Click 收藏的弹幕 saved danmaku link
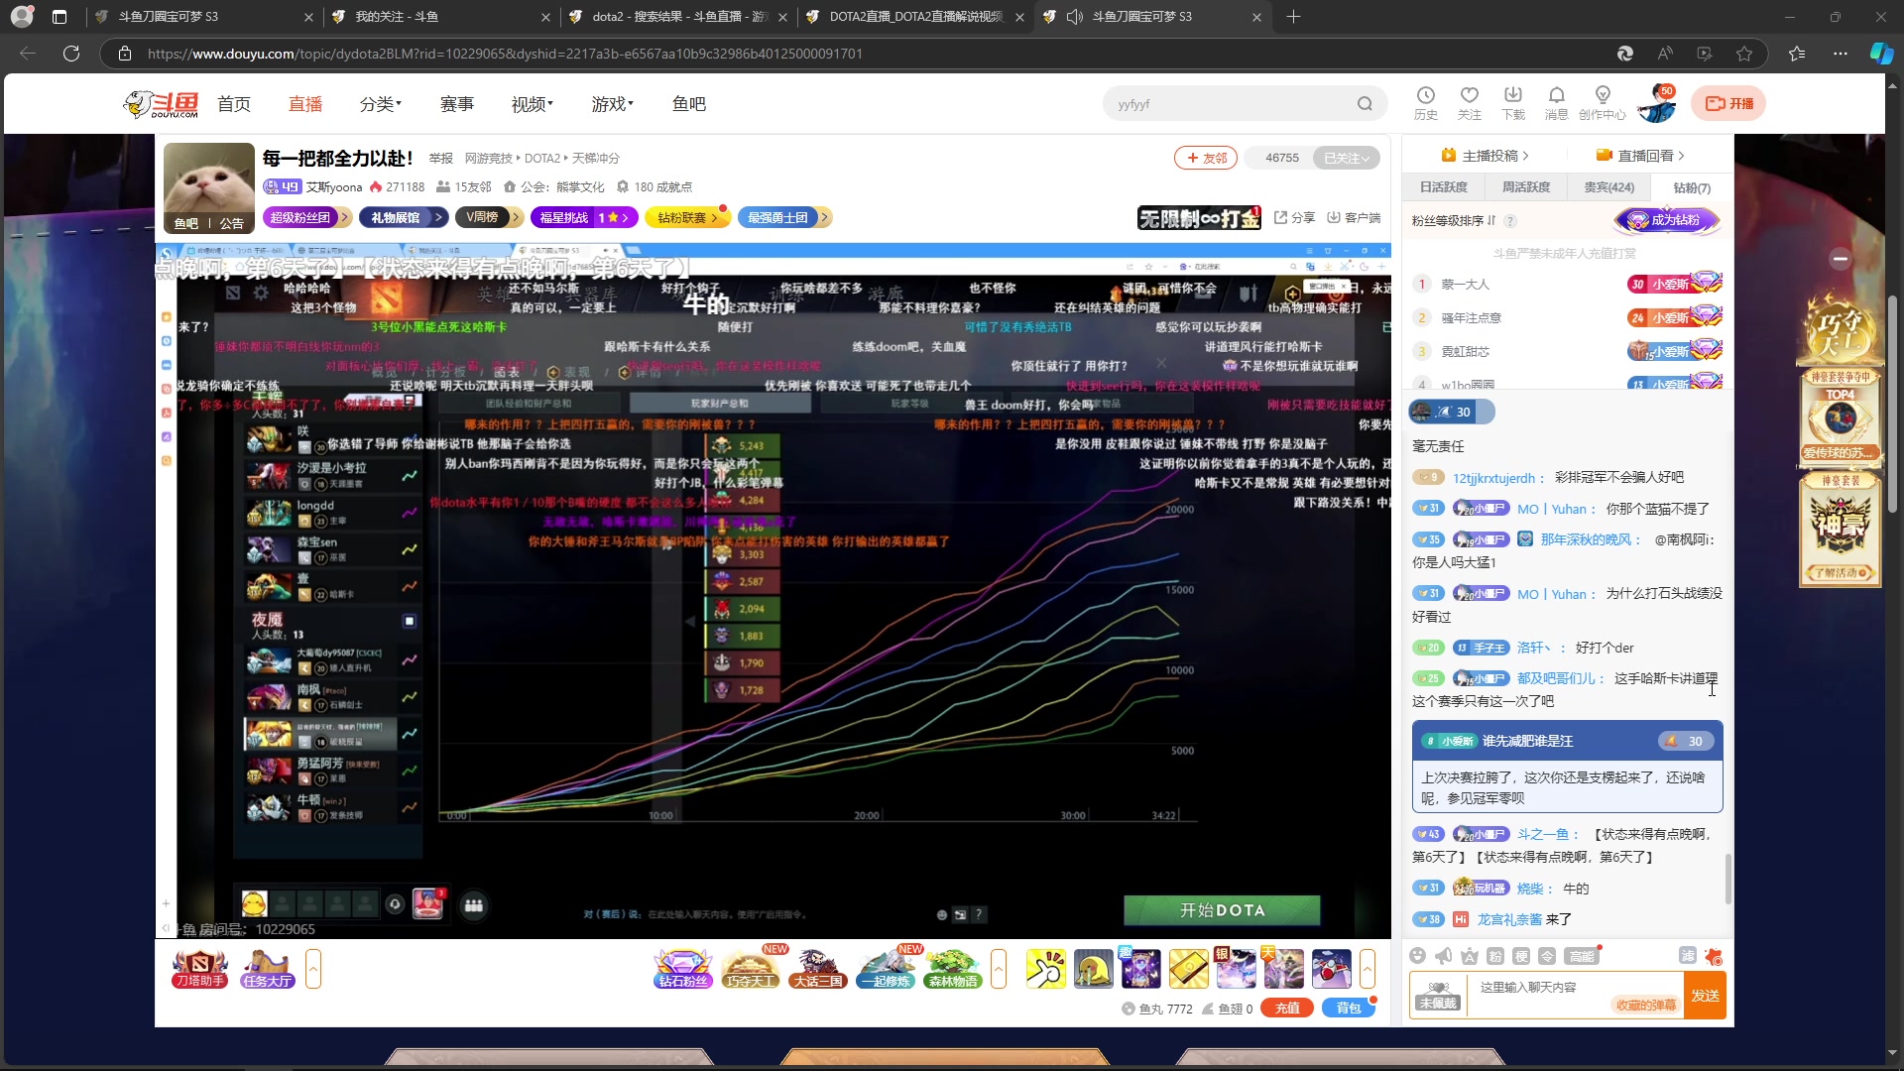Image resolution: width=1904 pixels, height=1071 pixels. 1645,1006
